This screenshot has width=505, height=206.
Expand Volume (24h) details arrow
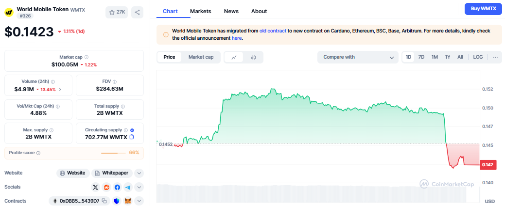click(x=60, y=90)
